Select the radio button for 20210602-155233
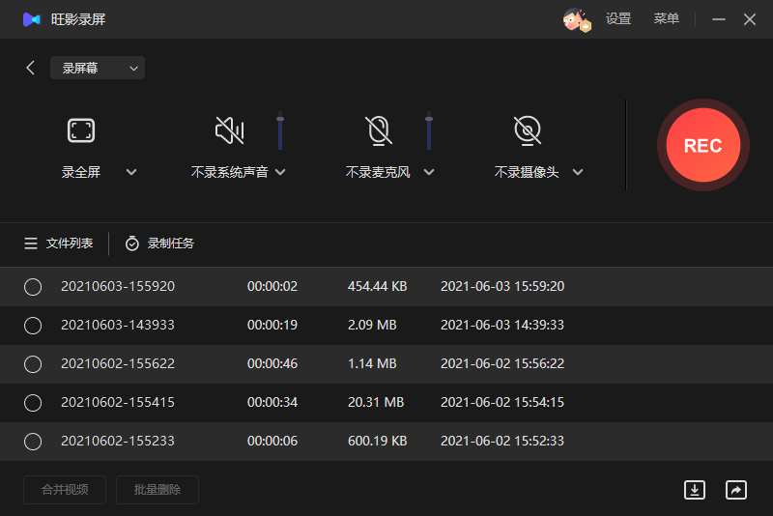The image size is (773, 516). point(33,442)
